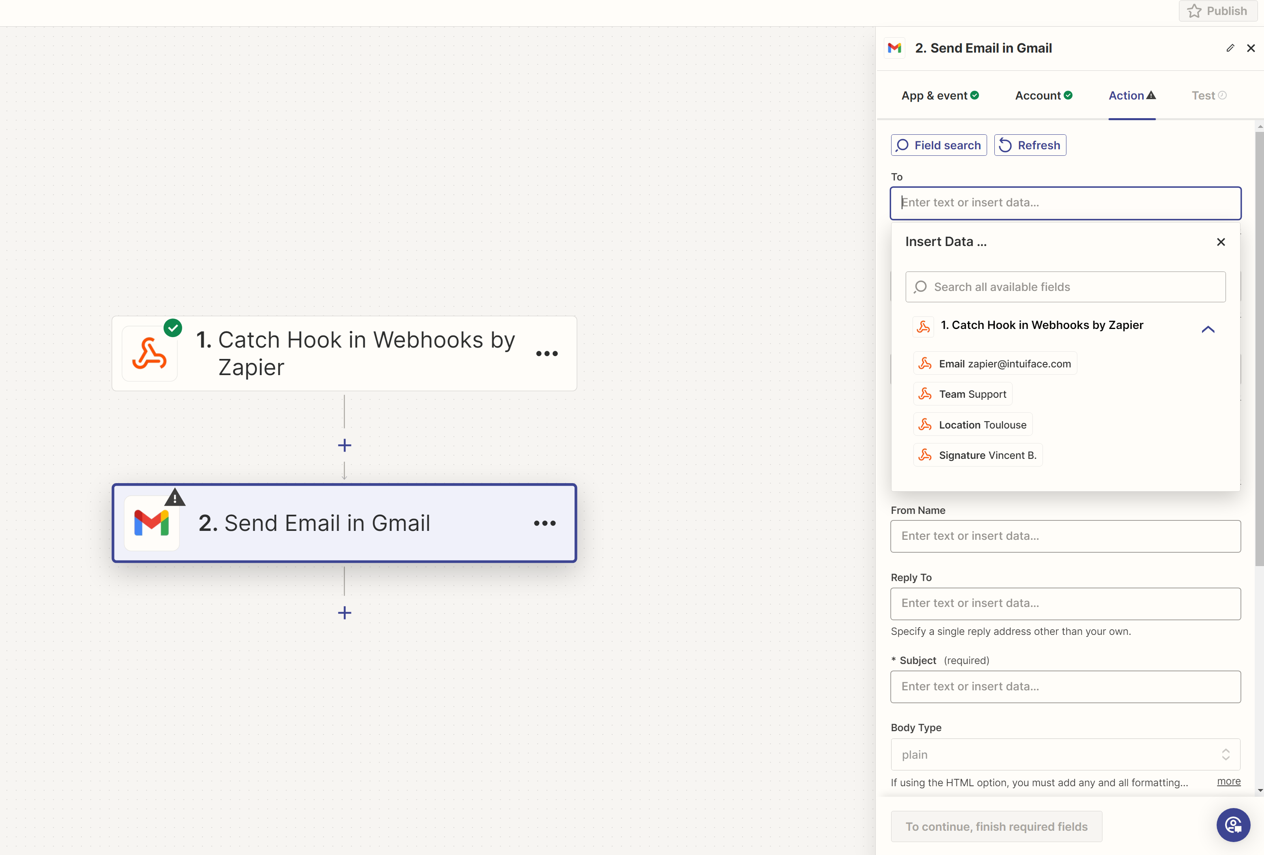
Task: Switch to the Action tab
Action: pyautogui.click(x=1132, y=95)
